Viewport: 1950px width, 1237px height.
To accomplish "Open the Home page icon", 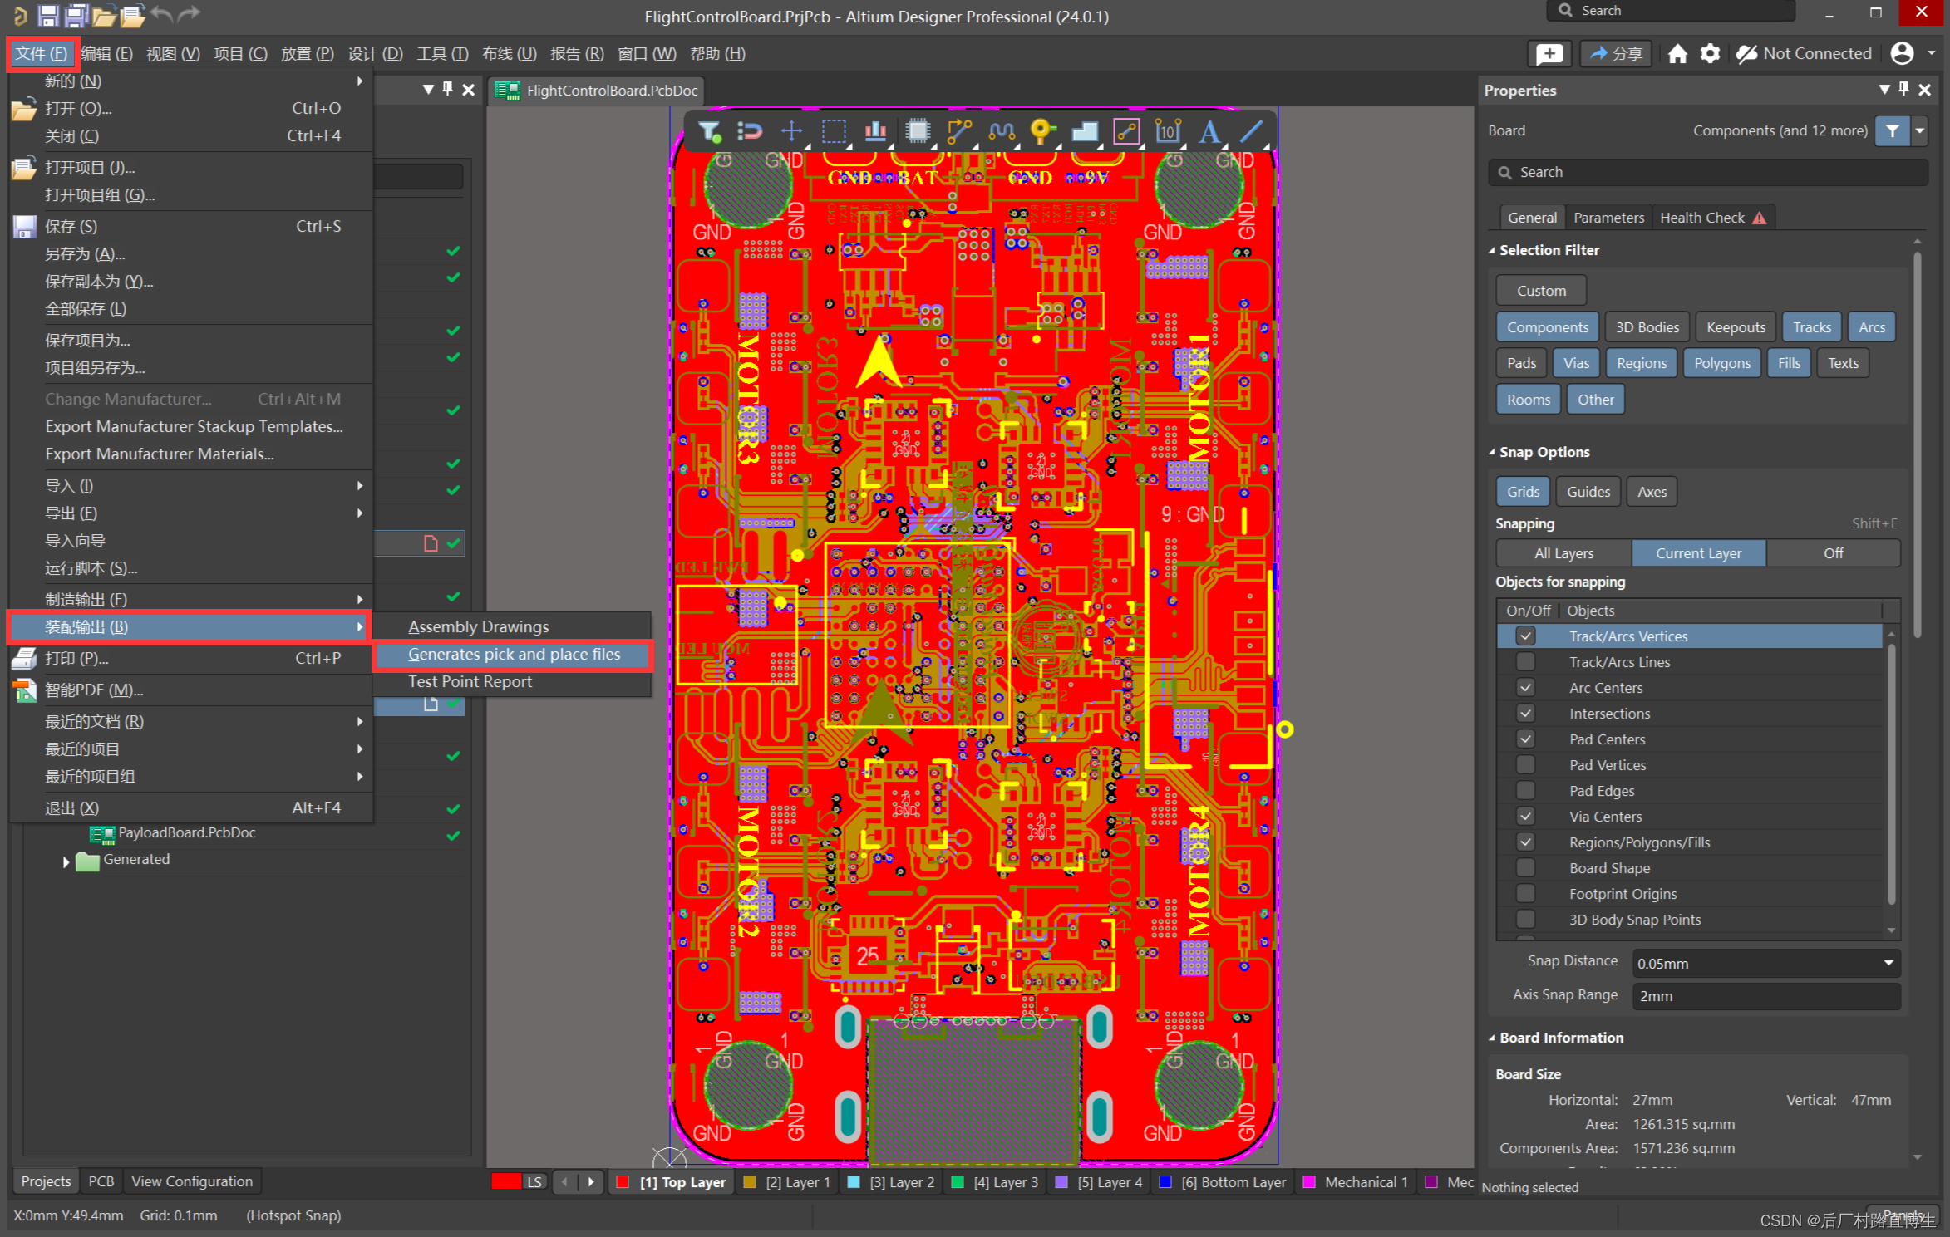I will coord(1677,54).
